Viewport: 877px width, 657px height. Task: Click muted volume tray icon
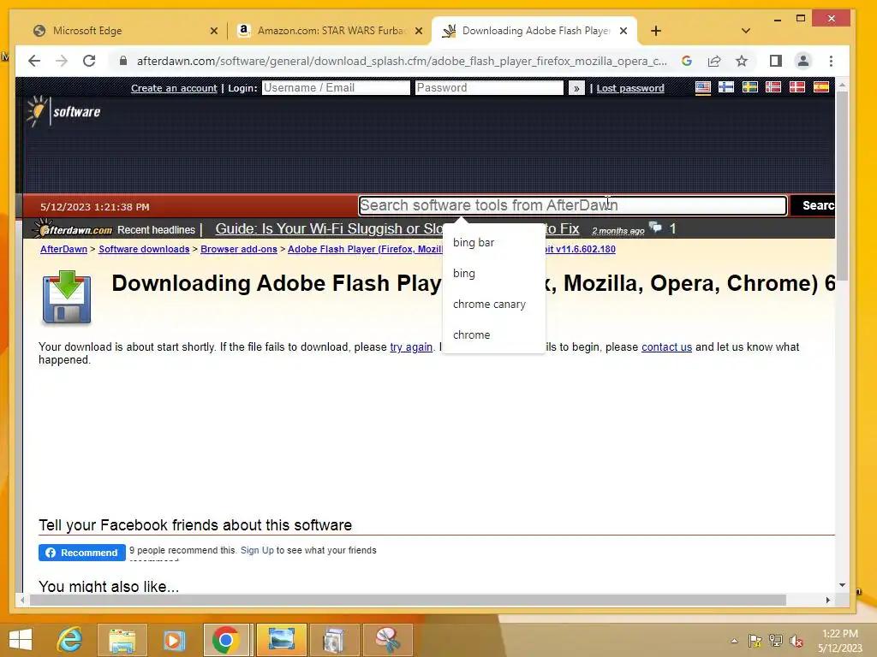[796, 641]
